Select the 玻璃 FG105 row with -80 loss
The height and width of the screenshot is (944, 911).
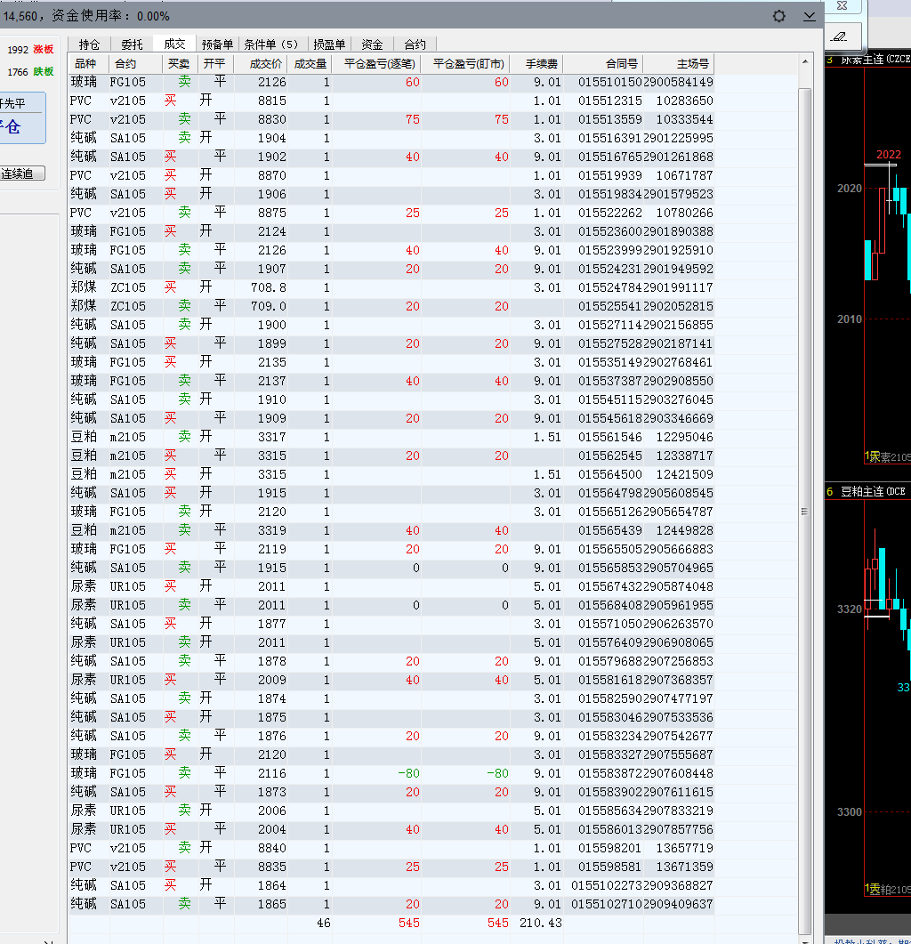click(x=391, y=774)
